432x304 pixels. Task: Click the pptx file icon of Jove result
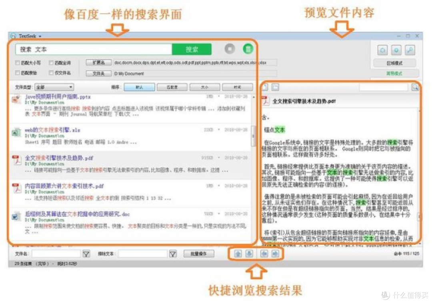16,99
